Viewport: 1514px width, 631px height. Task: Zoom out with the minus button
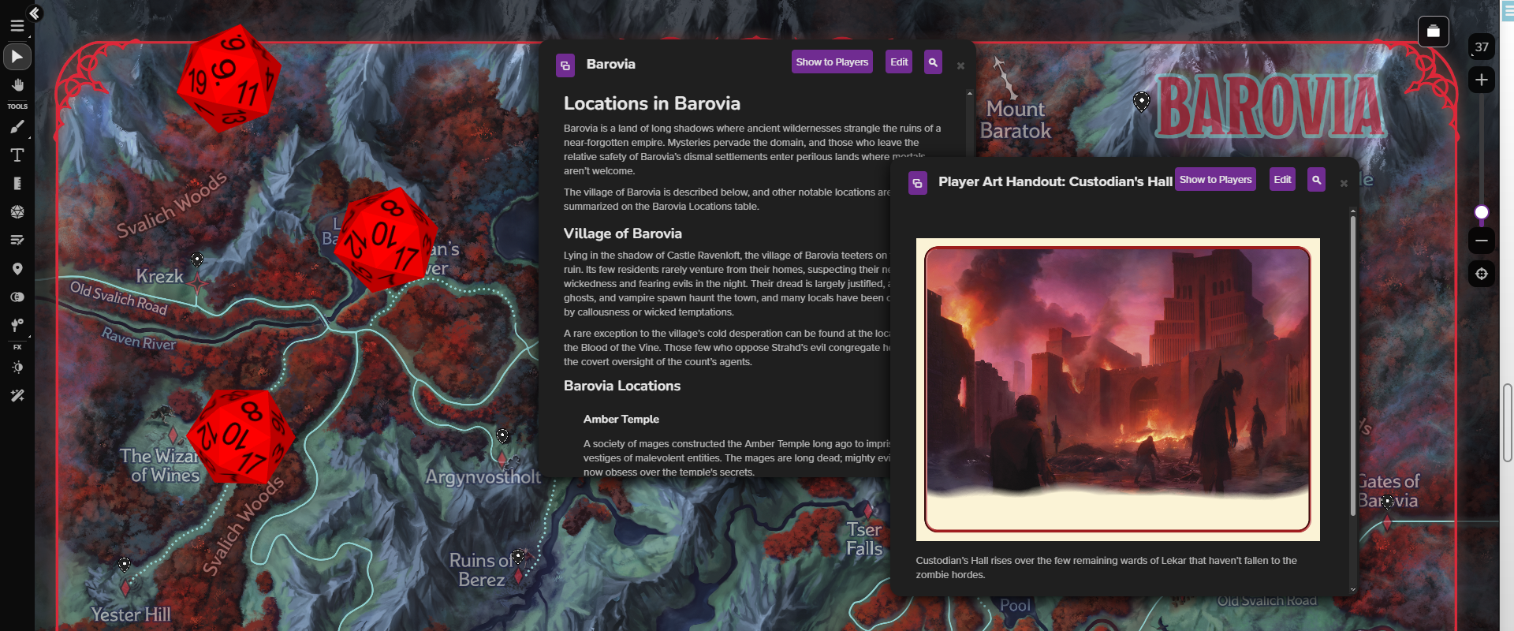1482,241
